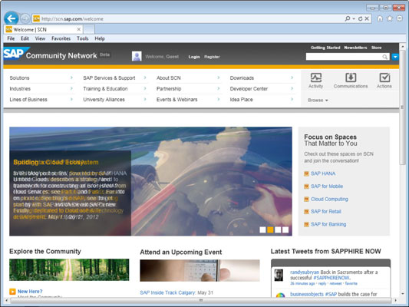Open University Alliances menu item
Screen dimensions: 409x307
point(104,99)
